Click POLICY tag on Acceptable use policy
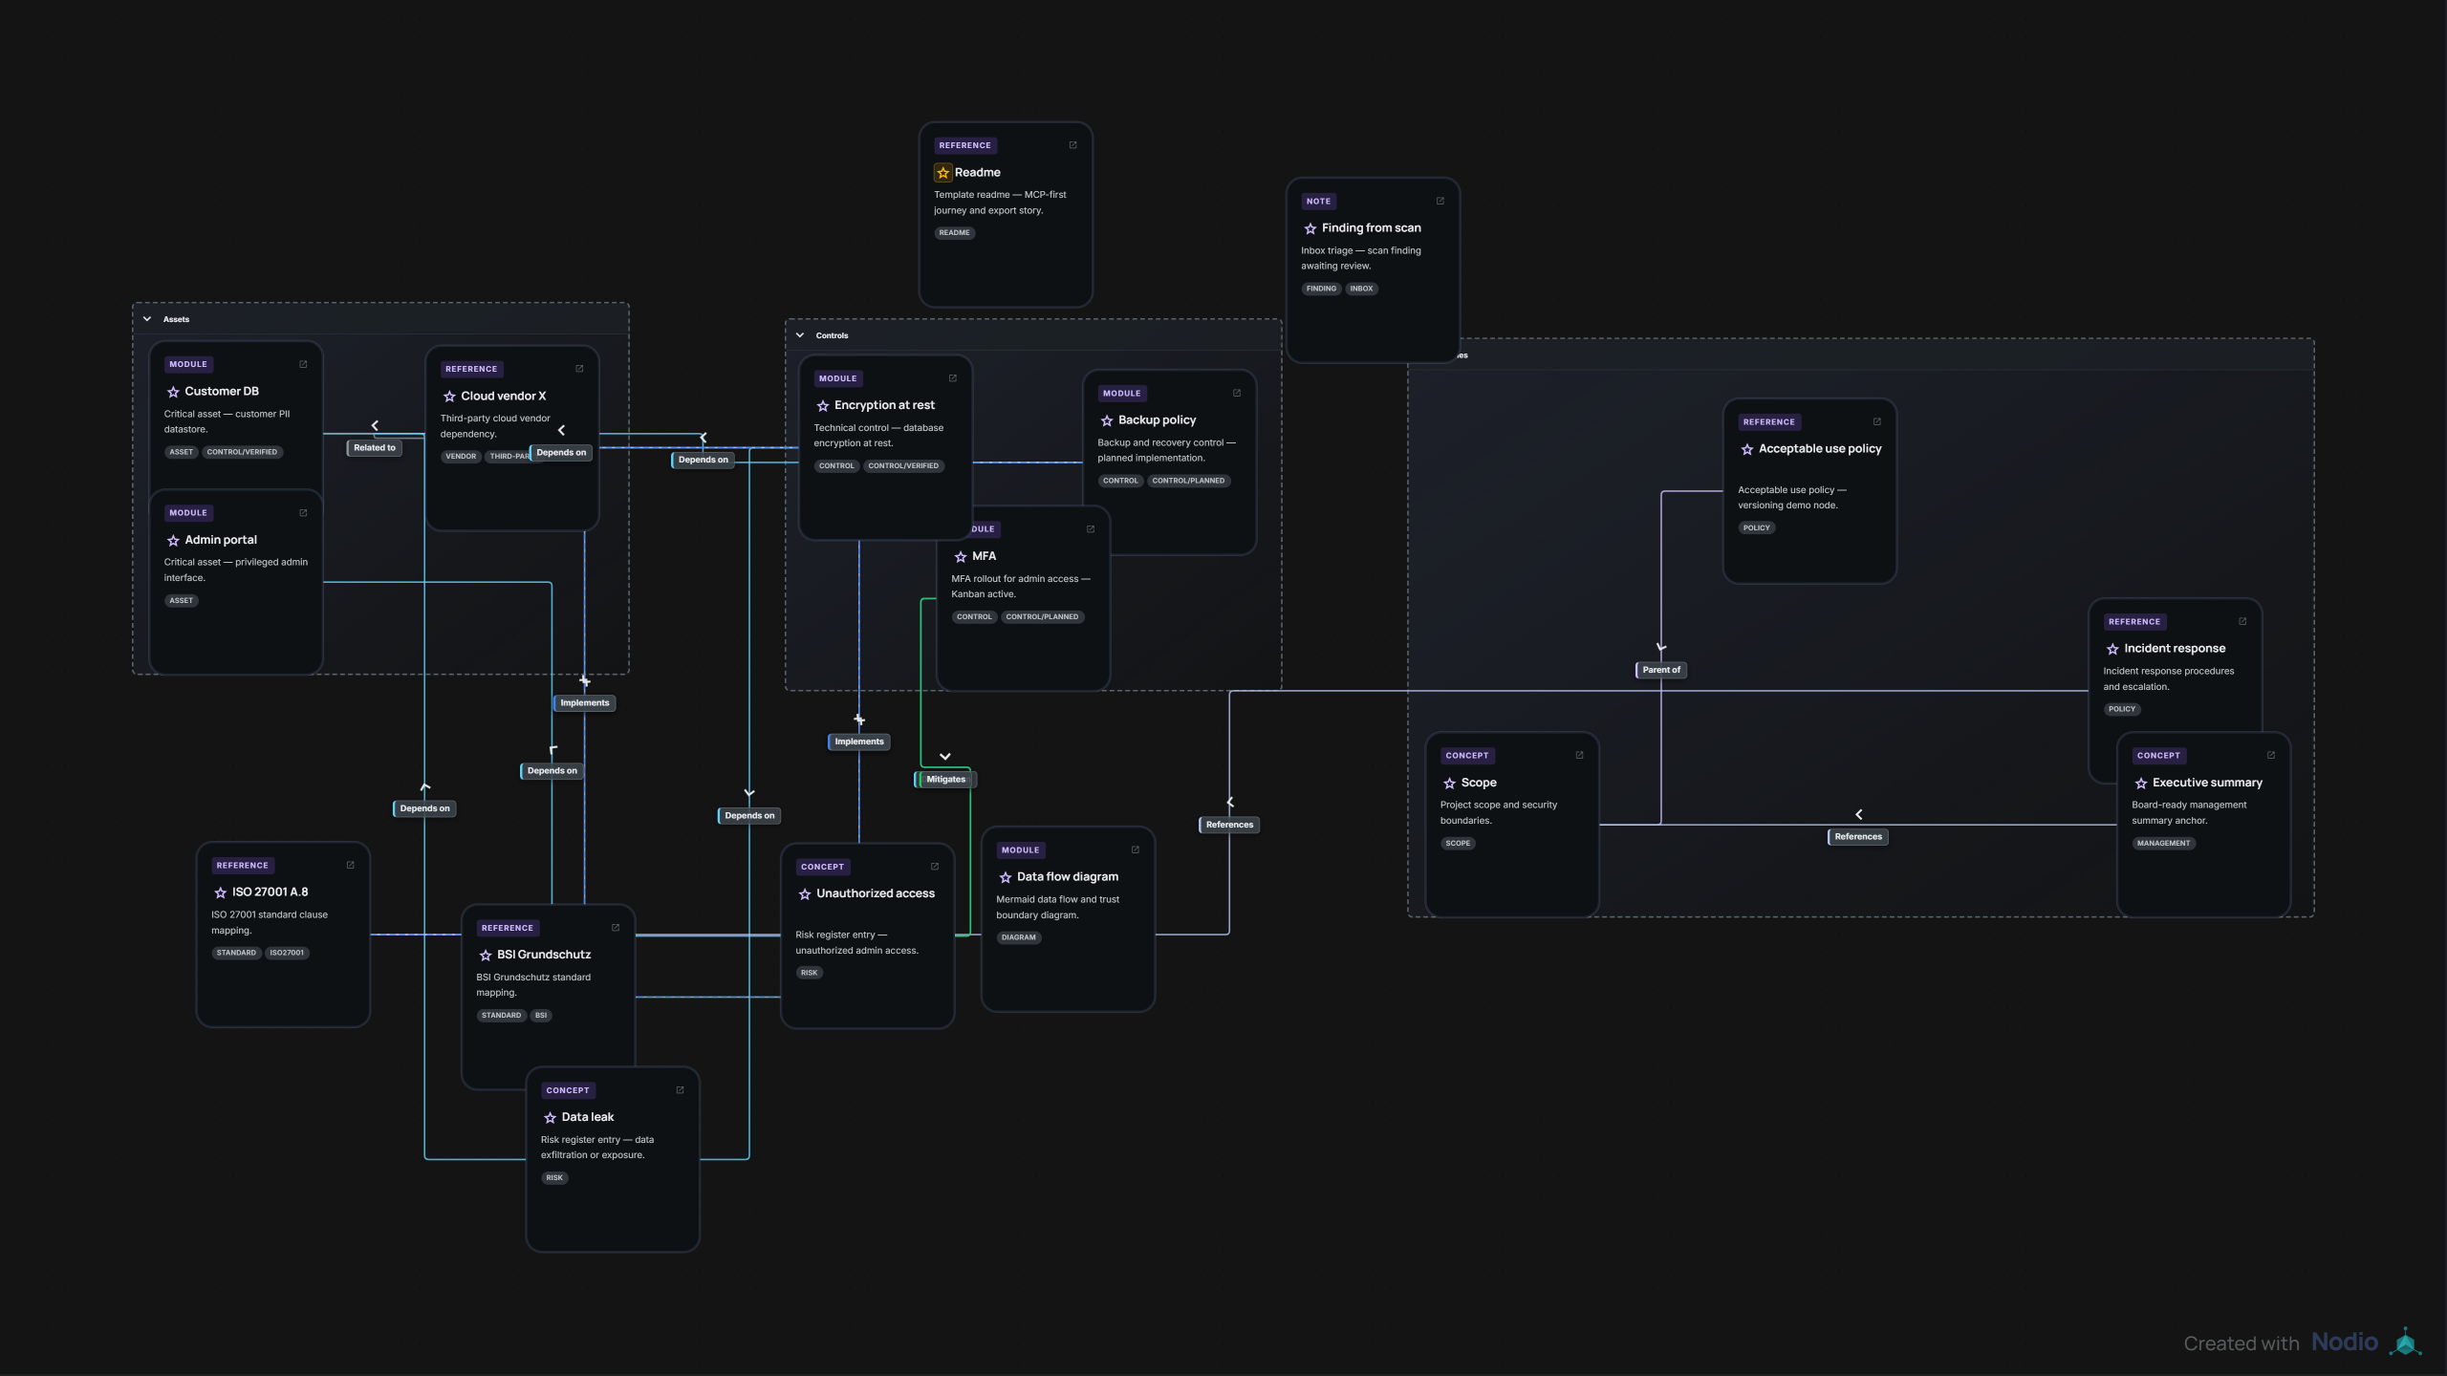This screenshot has width=2447, height=1376. coord(1756,528)
